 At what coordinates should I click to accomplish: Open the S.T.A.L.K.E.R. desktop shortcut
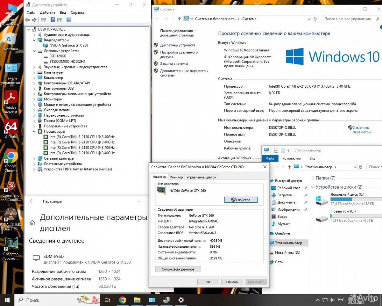pyautogui.click(x=11, y=219)
